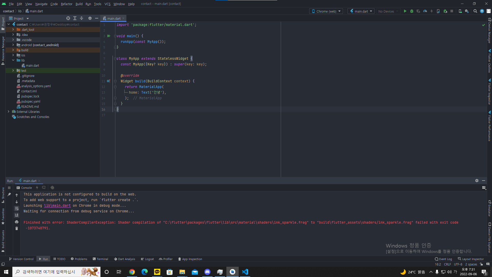Open Layout Inspector from bottom bar

tap(471, 259)
